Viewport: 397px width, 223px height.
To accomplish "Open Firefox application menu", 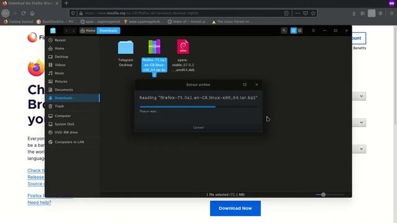I will click(391, 13).
